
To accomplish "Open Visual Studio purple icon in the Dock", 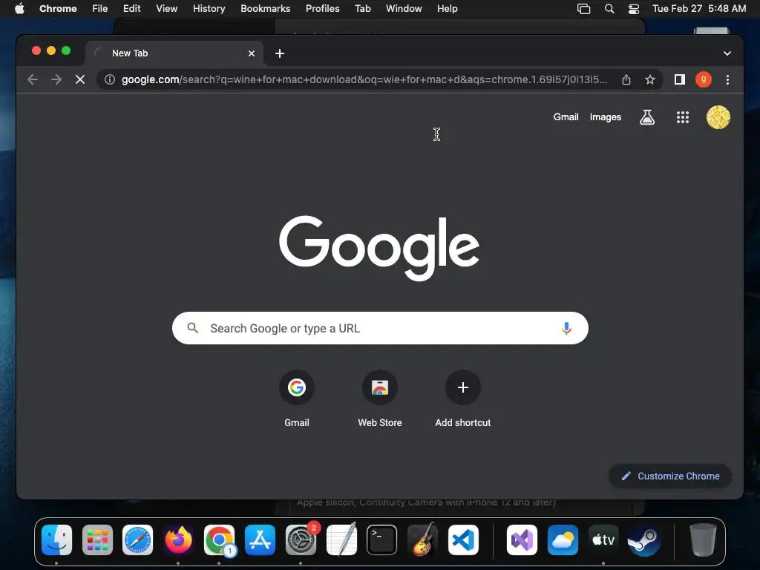I will (522, 540).
